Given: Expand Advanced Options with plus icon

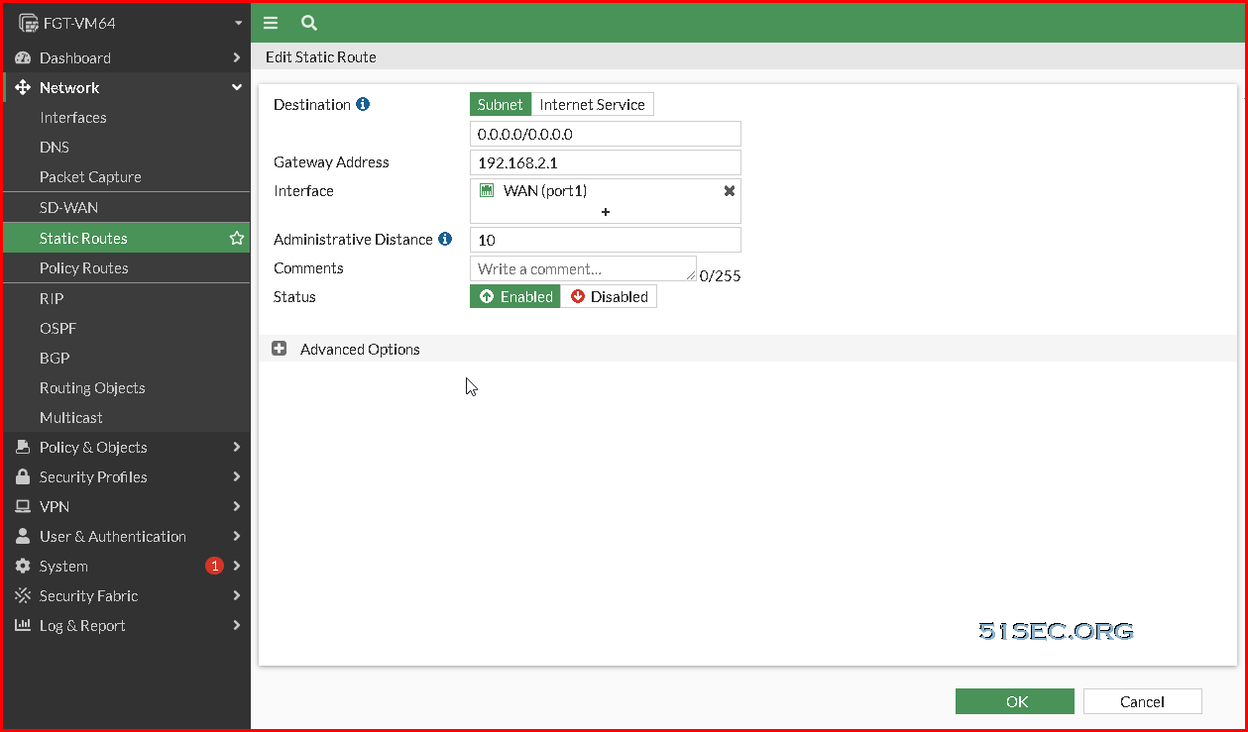Looking at the screenshot, I should [x=280, y=349].
